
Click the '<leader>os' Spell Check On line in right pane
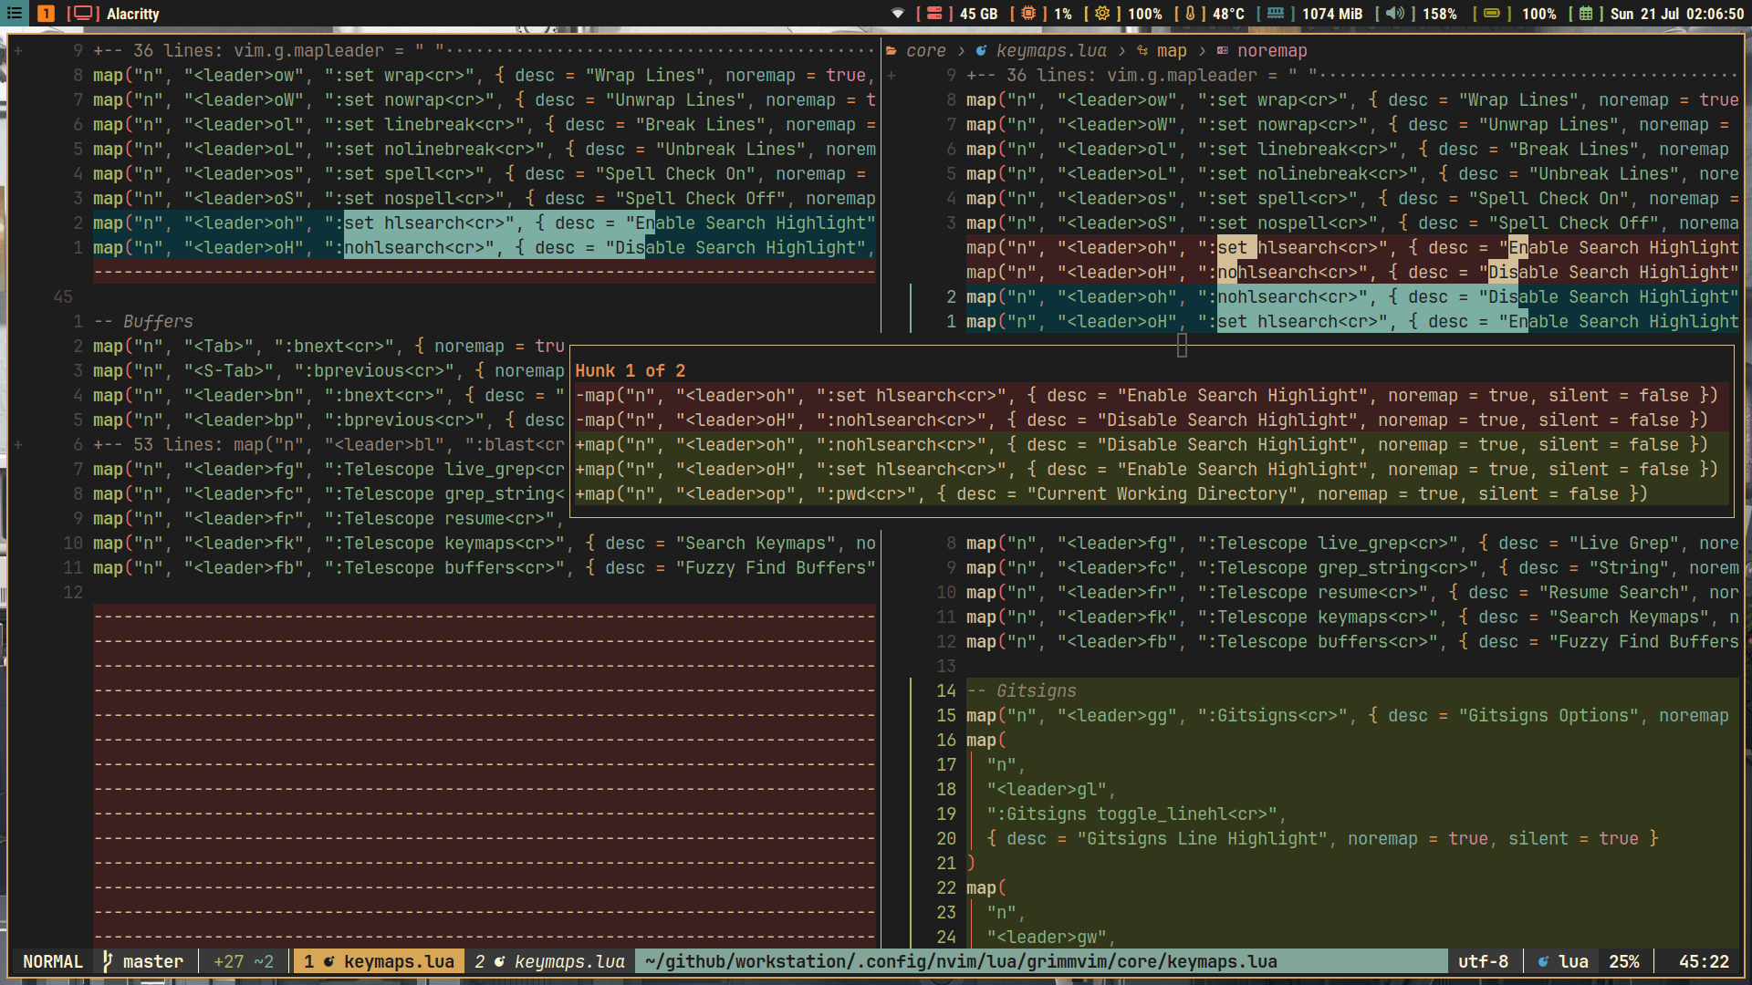1352,199
